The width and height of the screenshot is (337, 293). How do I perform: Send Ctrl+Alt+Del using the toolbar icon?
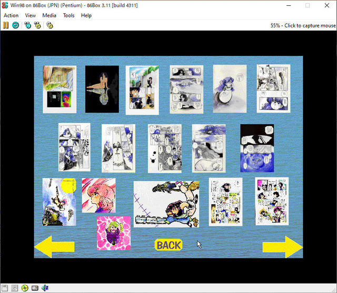coord(27,25)
